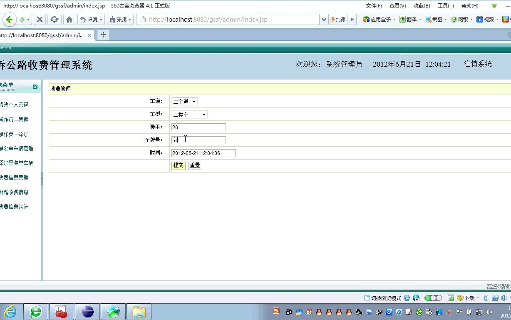
Task: Open the 网银 online banking icon
Action: pos(459,19)
